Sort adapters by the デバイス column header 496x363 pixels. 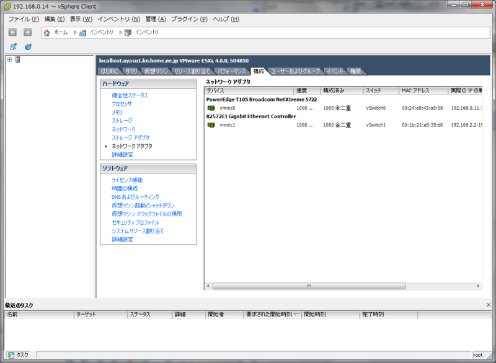249,90
